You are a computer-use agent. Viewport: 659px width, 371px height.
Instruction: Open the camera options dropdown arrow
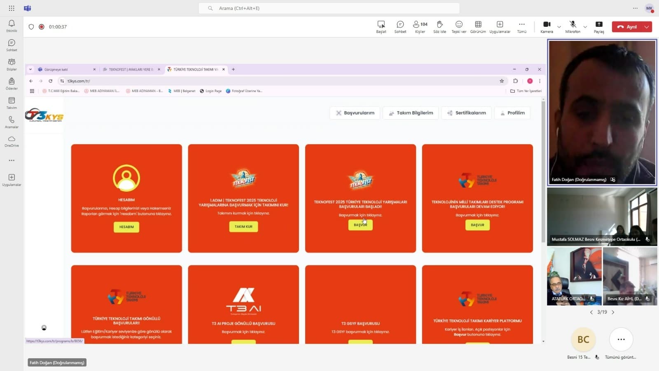[x=559, y=27]
